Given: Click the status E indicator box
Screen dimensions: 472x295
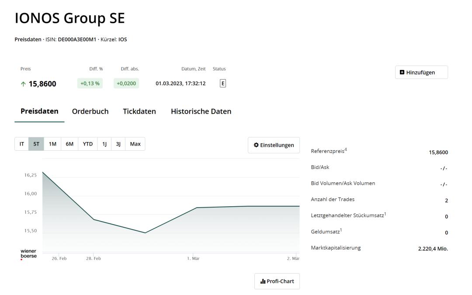Looking at the screenshot, I should click(222, 83).
